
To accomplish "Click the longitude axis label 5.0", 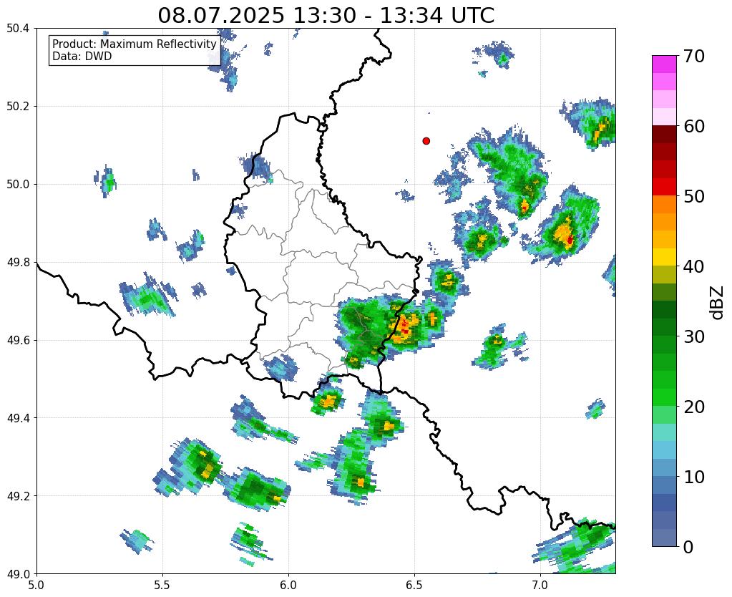I will 36,585.
